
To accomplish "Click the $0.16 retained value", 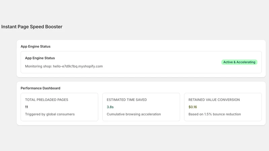I will point(193,107).
